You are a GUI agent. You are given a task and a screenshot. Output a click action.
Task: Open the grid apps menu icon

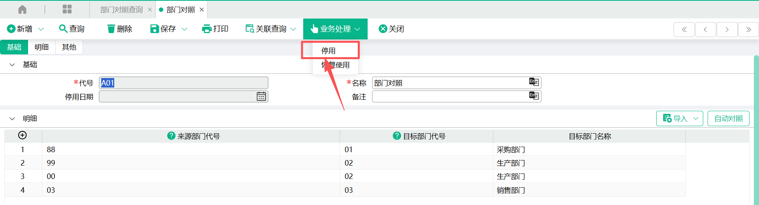pyautogui.click(x=67, y=9)
